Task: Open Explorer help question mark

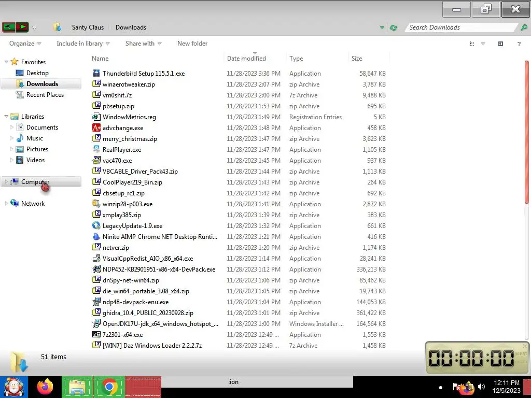Action: 519,44
